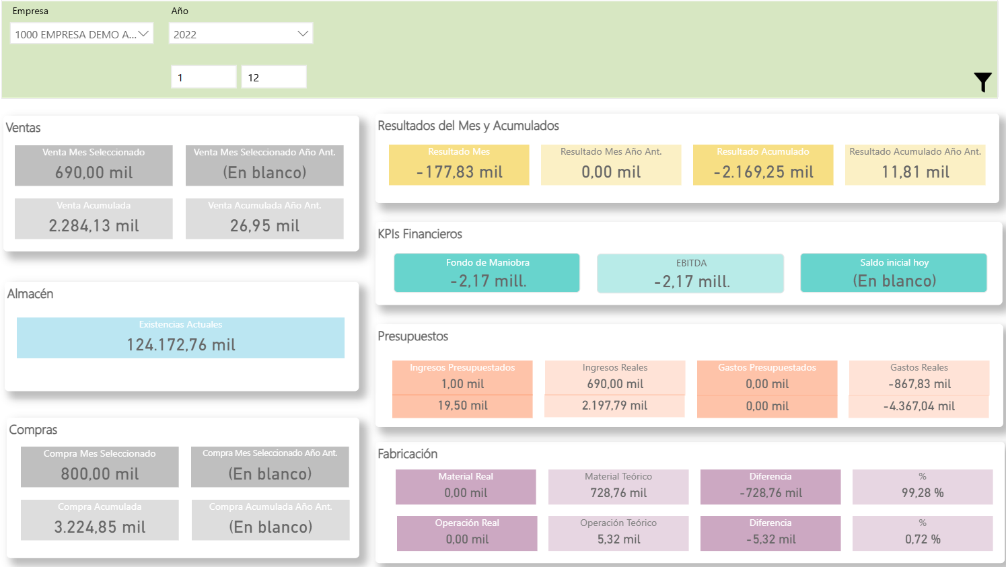This screenshot has height=567, width=1006.
Task: Click the EBITDA KPI card
Action: pyautogui.click(x=690, y=274)
